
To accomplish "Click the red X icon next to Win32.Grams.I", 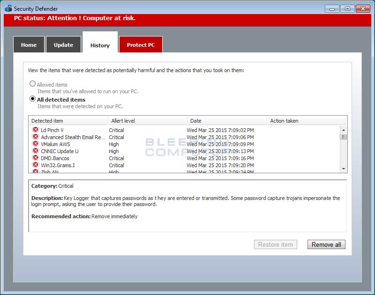I will click(36, 165).
